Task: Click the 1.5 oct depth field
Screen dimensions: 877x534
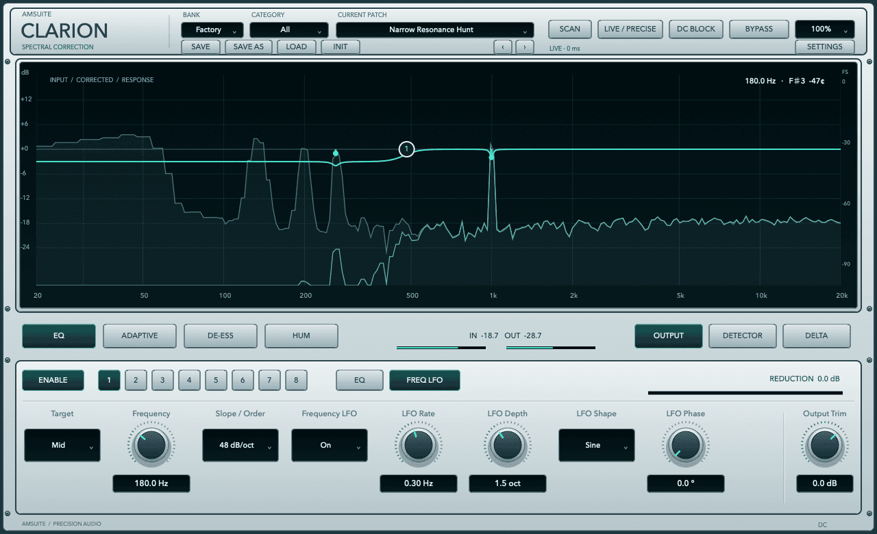Action: click(x=507, y=483)
